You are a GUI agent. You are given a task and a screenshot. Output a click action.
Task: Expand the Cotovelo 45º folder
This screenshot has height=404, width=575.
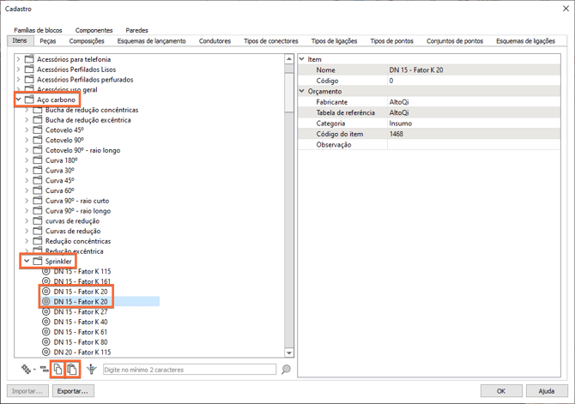pos(27,130)
